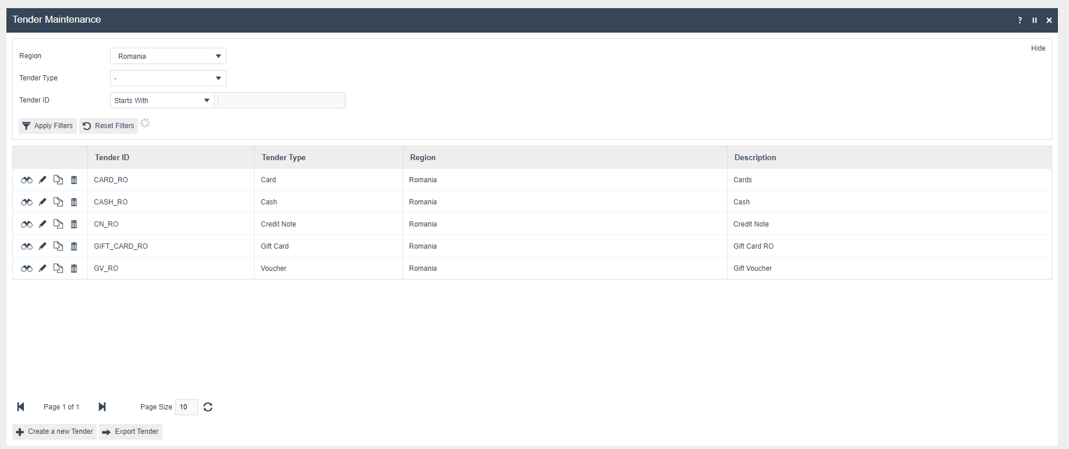Delete the GIFT_CARD_RO tender
Screen dimensions: 1069x449
coord(74,246)
